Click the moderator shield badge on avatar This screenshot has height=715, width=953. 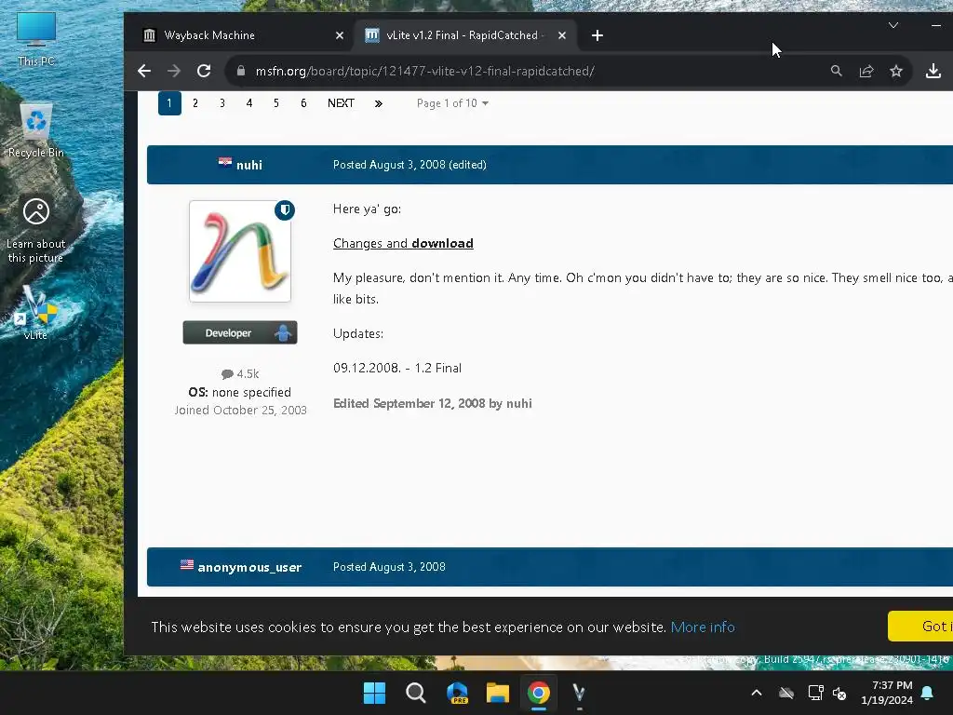[x=285, y=210]
